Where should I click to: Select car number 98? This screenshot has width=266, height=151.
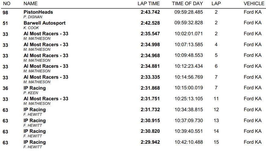[5, 12]
